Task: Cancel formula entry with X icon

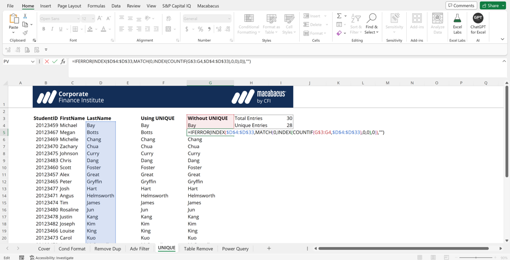Action: 47,61
